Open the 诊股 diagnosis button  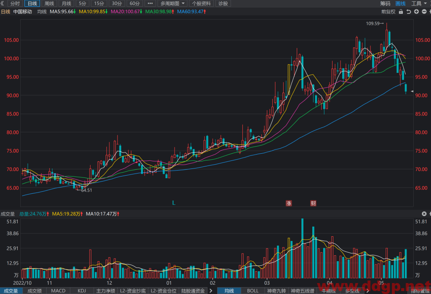[223, 3]
